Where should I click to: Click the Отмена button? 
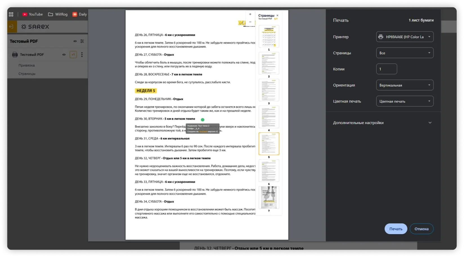(421, 229)
